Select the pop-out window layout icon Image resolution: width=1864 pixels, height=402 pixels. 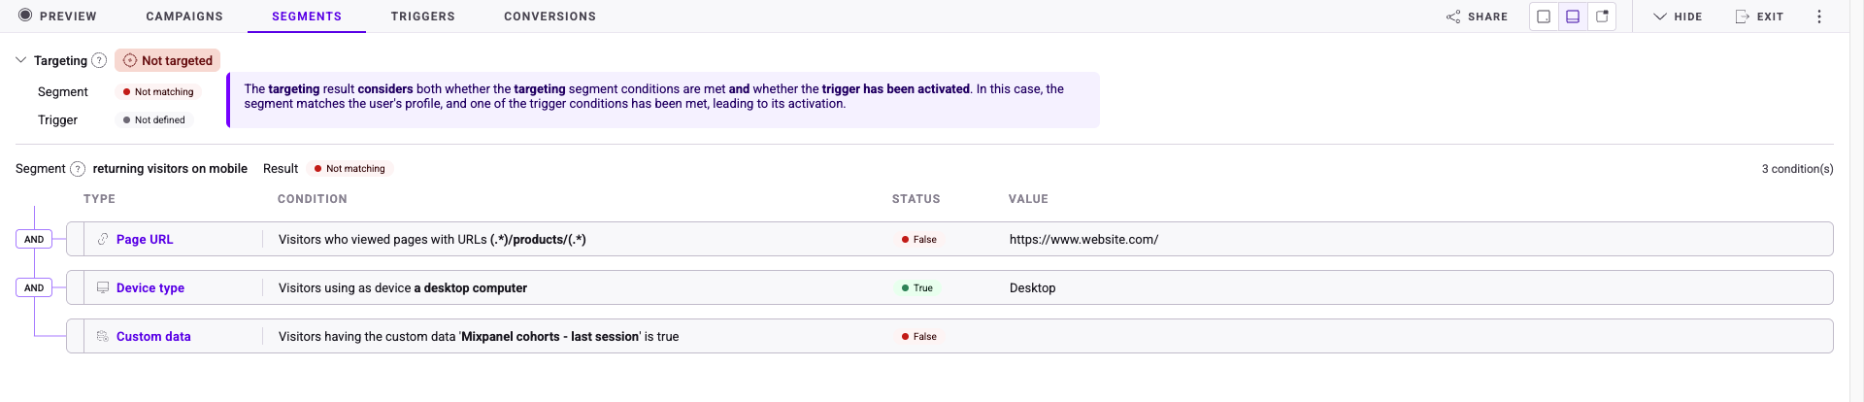(1602, 17)
